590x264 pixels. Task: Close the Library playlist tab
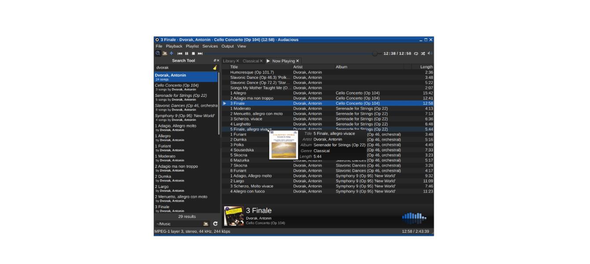(238, 61)
